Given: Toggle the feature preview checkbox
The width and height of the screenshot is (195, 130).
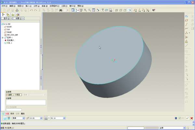Looking at the screenshot, I should 180,118.
